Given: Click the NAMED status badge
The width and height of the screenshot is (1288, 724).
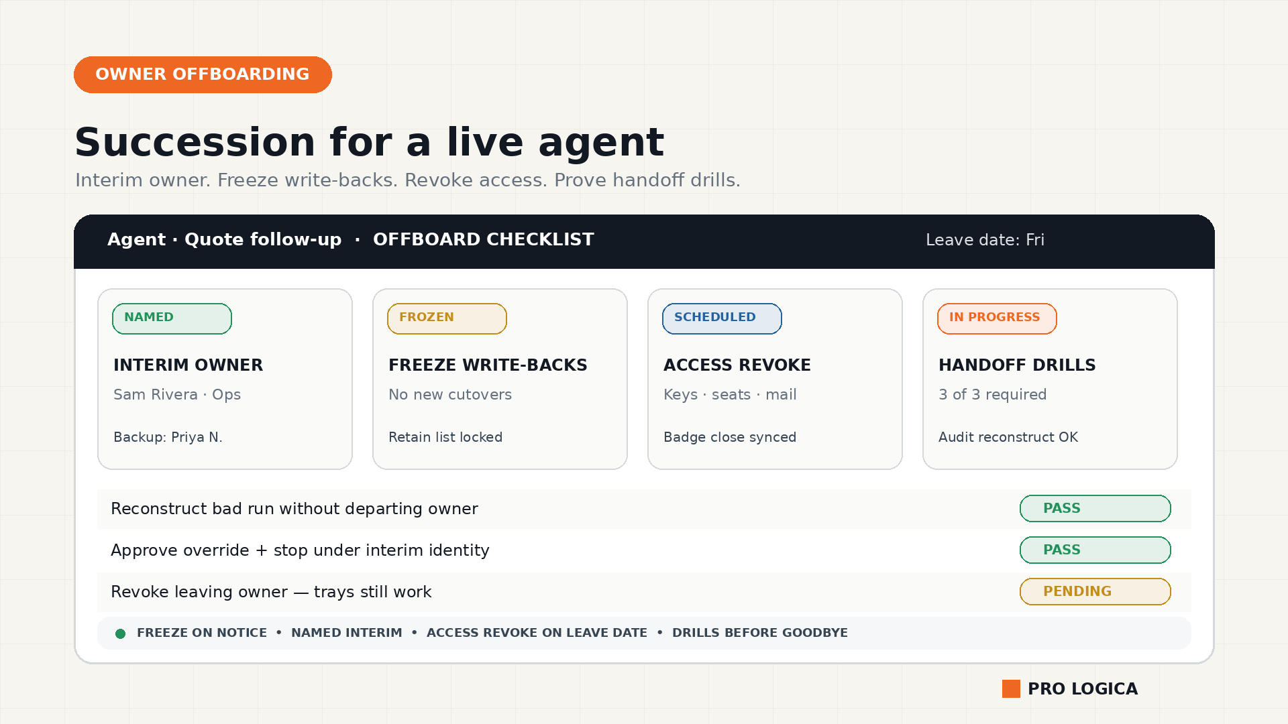Looking at the screenshot, I should tap(172, 318).
